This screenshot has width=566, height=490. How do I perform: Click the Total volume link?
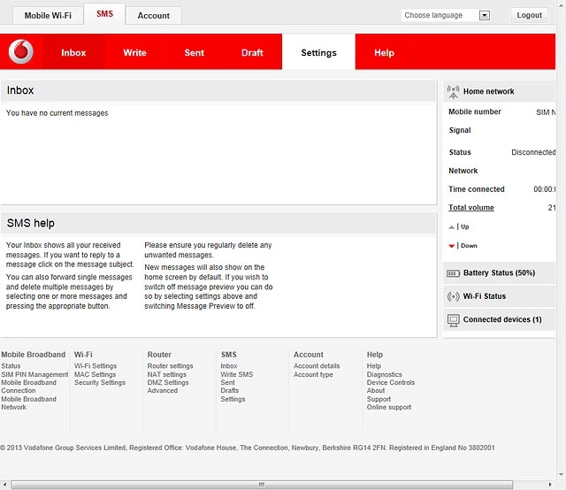tap(471, 208)
